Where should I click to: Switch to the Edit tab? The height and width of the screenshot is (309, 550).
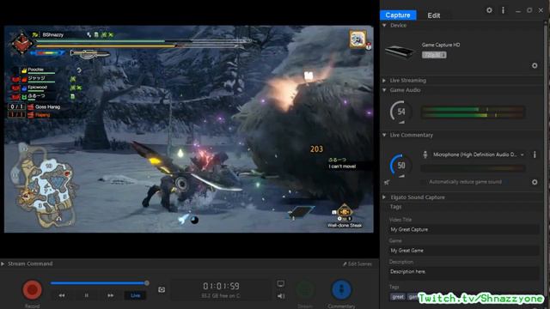tap(433, 15)
